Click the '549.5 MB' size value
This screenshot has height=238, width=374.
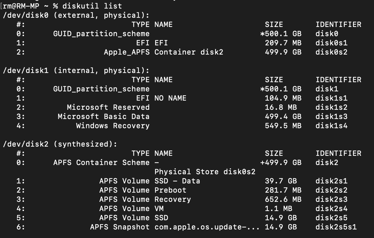[283, 126]
